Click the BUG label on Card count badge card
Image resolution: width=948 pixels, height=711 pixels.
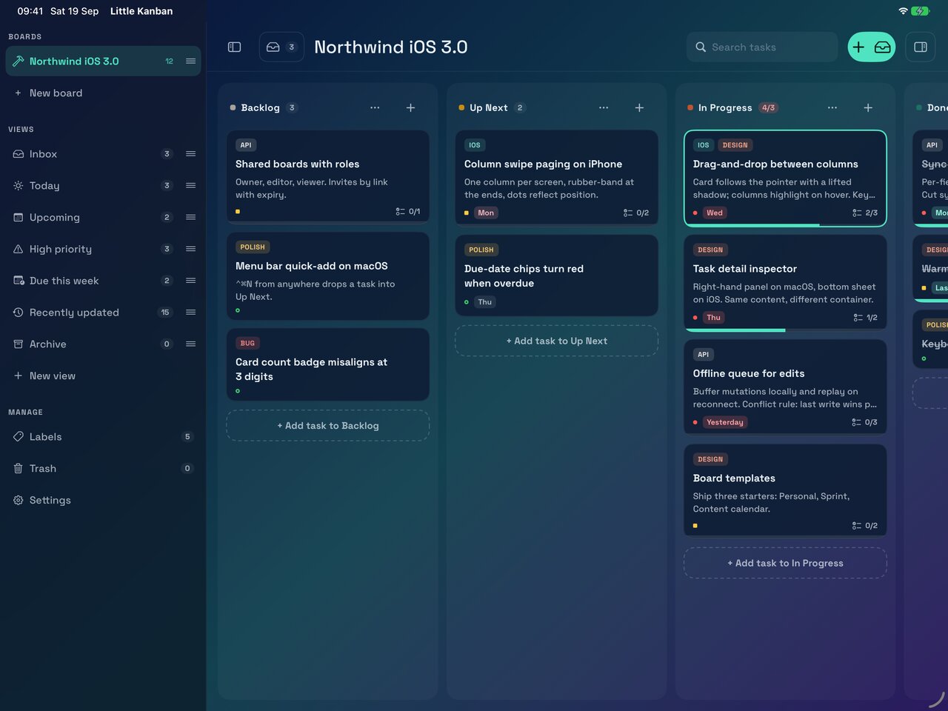247,344
